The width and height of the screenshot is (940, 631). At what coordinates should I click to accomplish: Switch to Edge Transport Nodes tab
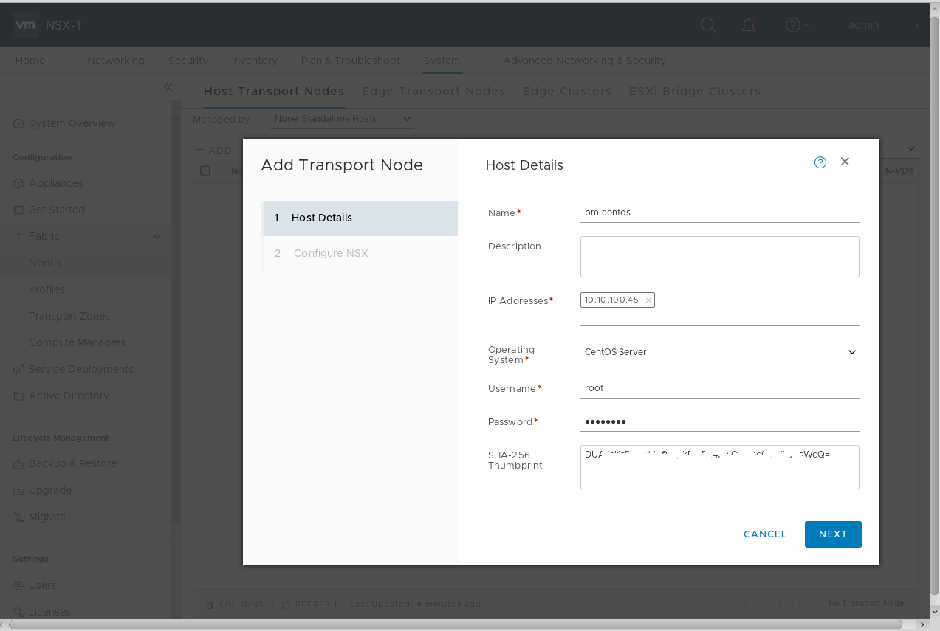433,92
